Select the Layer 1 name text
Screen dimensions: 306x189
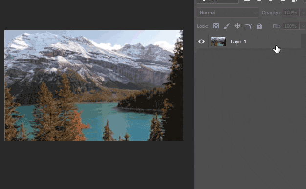tap(239, 42)
